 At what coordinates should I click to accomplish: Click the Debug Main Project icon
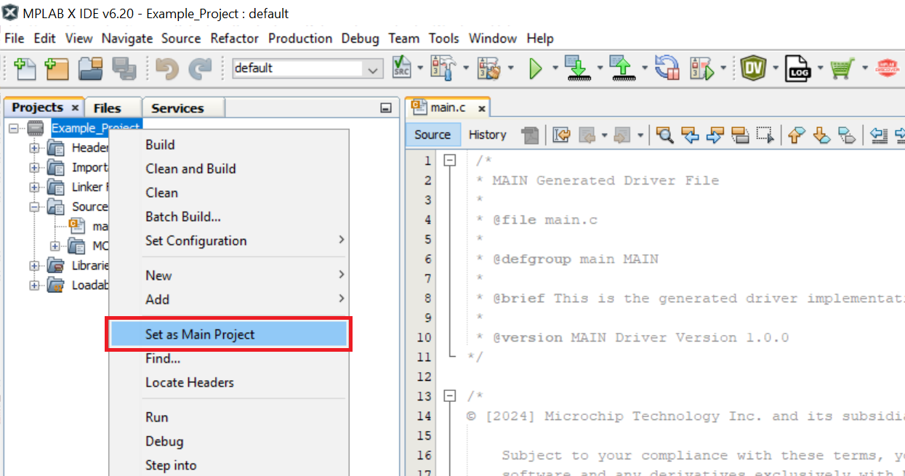(702, 68)
